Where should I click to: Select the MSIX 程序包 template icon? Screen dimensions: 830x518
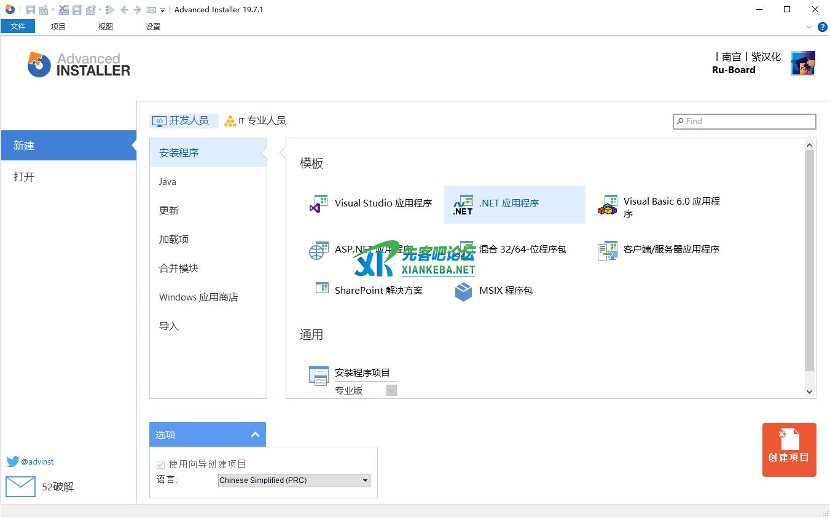463,291
